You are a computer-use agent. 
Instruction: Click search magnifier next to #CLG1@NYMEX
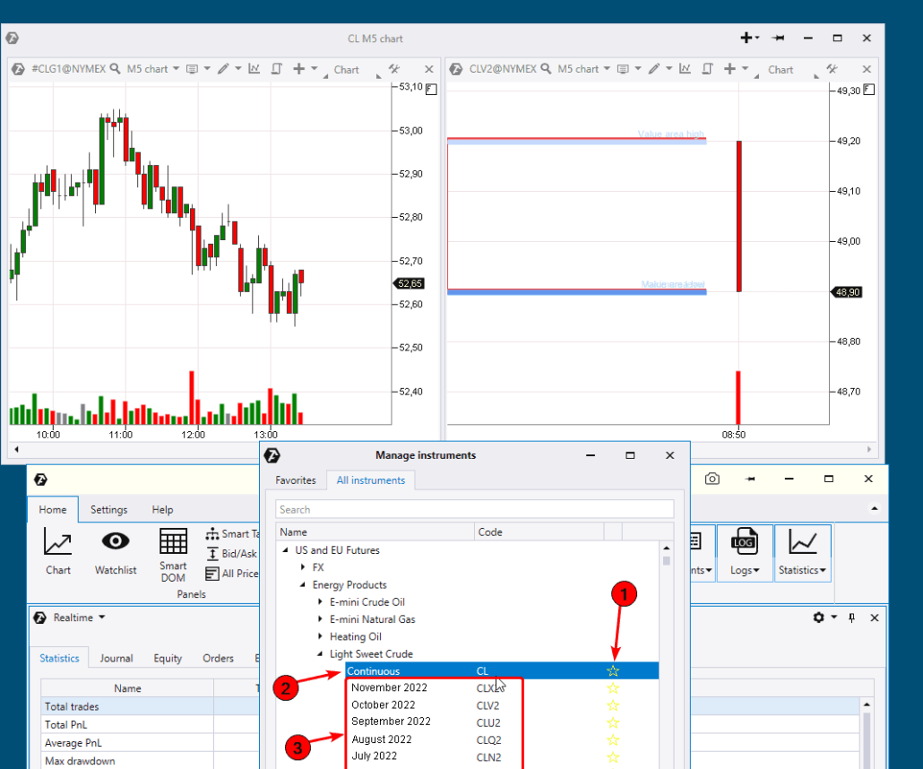[x=115, y=69]
